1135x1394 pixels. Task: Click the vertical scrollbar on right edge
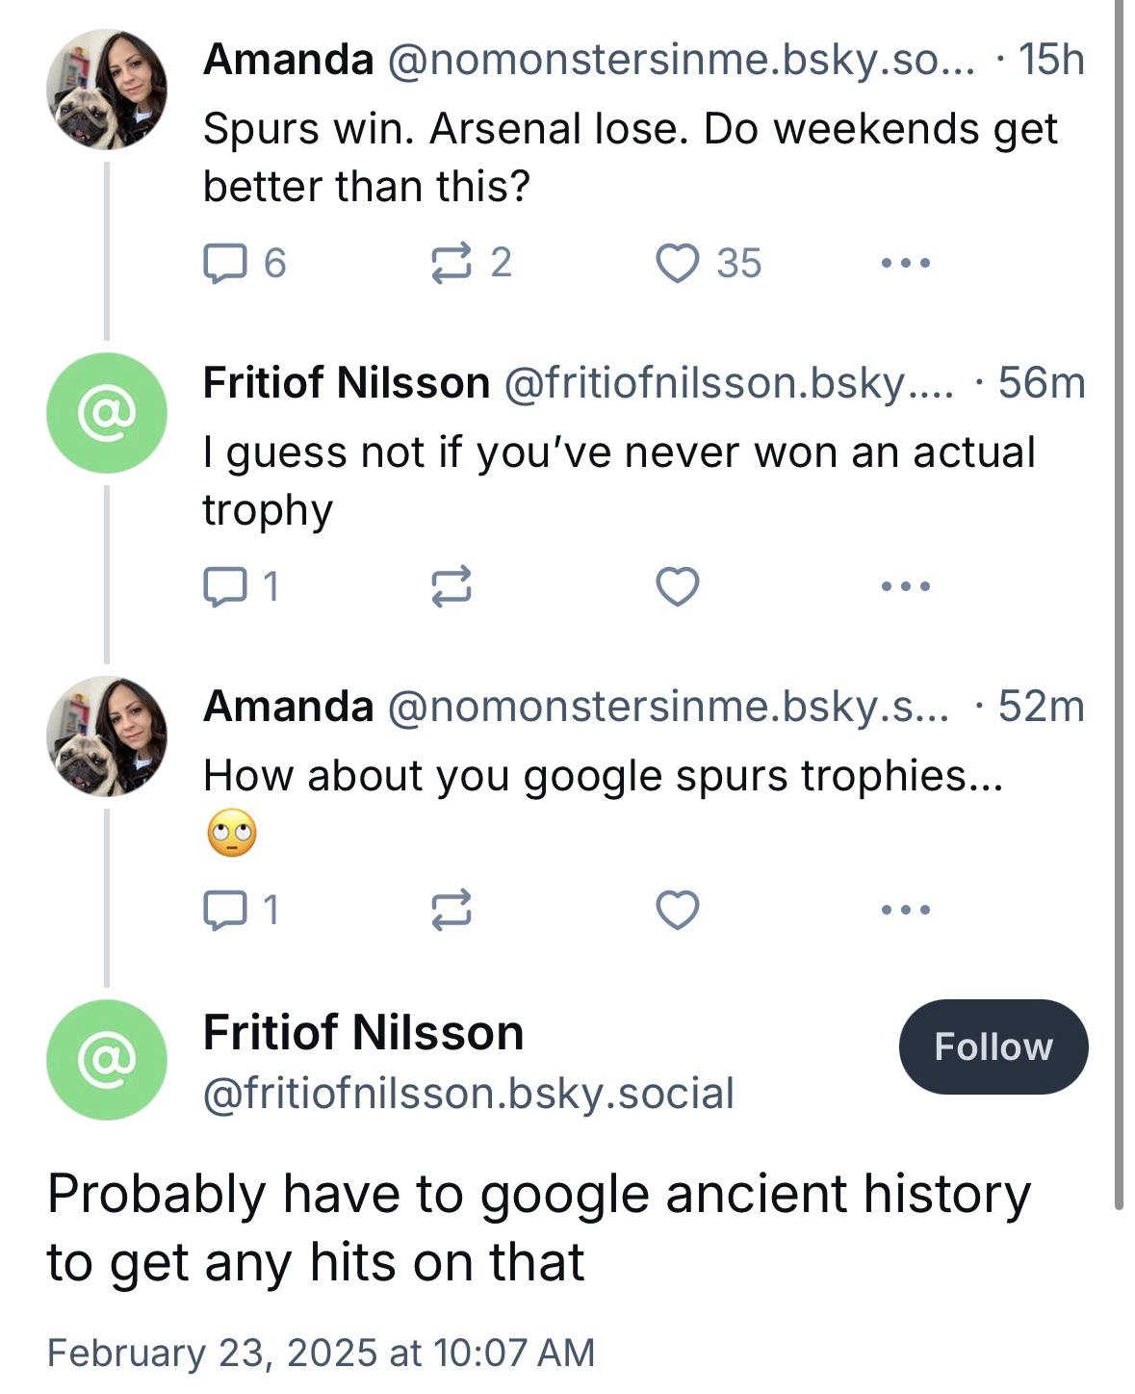pos(1119,597)
